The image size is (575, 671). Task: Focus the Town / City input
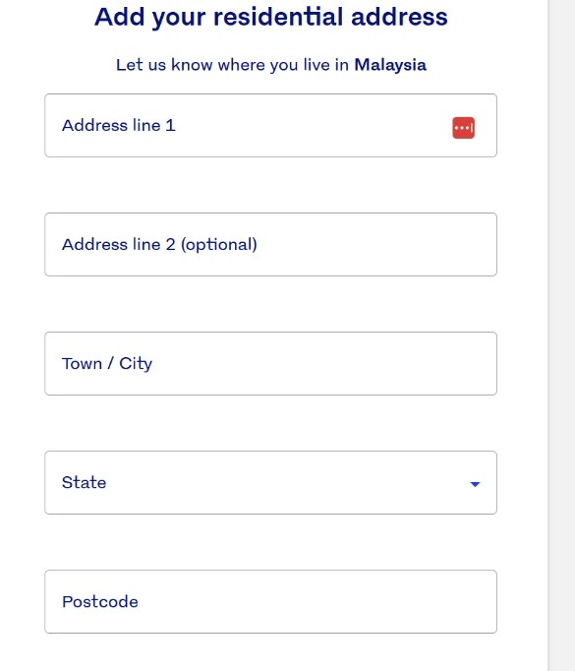270,363
